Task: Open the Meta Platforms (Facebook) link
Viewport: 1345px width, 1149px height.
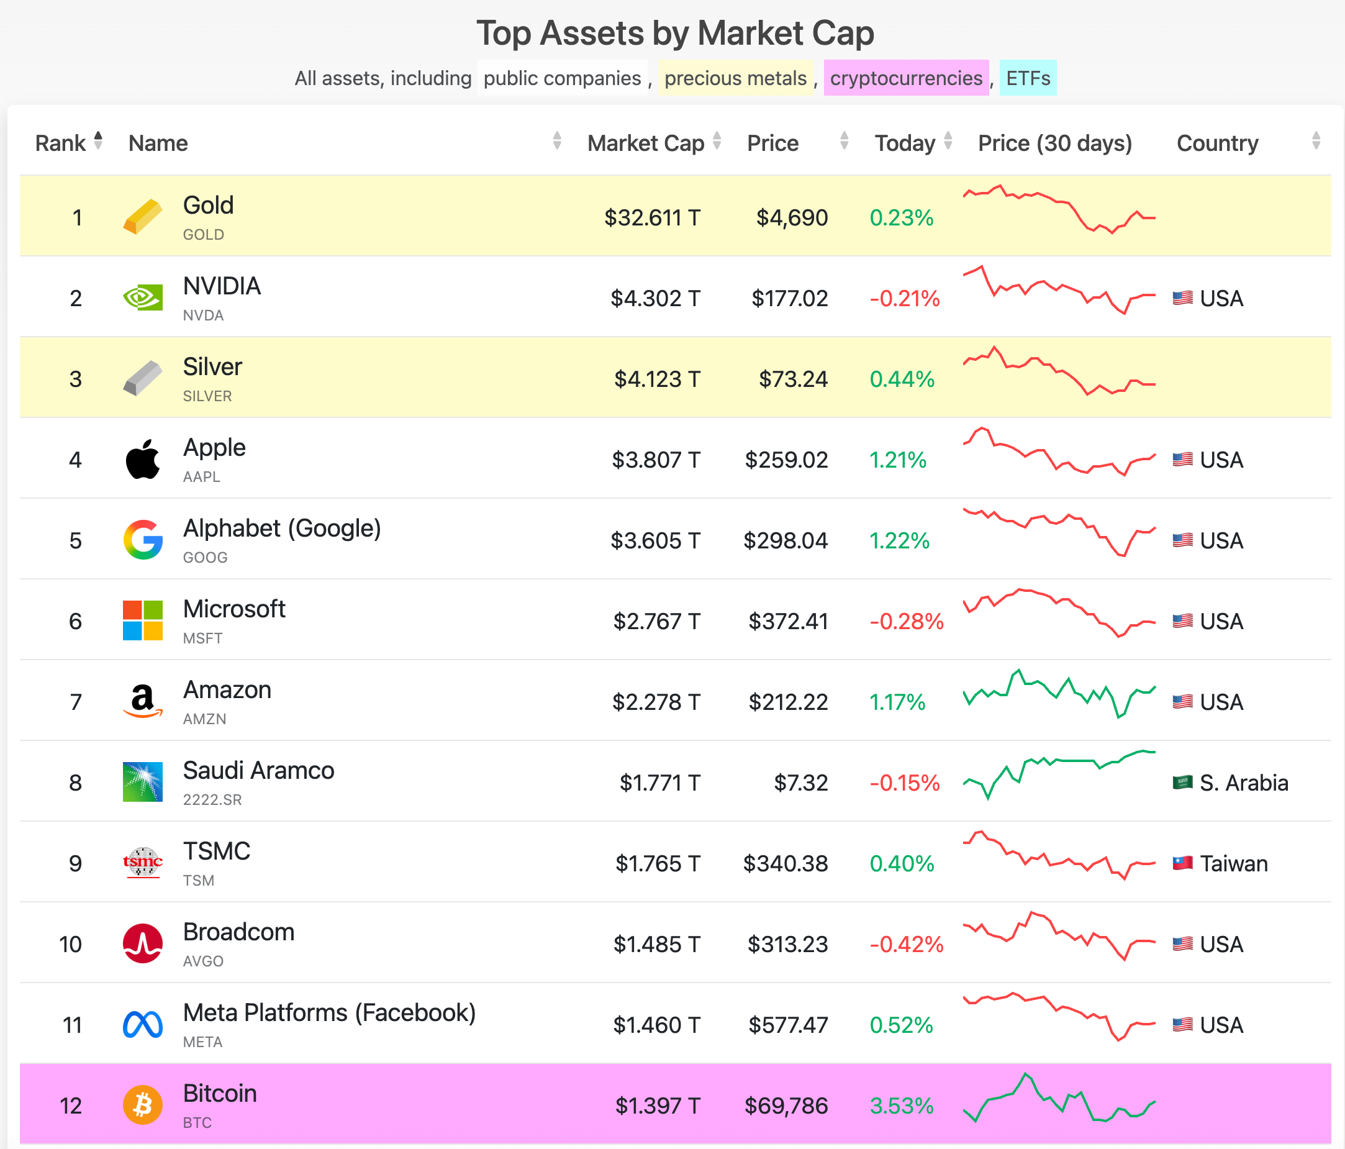Action: click(329, 1013)
